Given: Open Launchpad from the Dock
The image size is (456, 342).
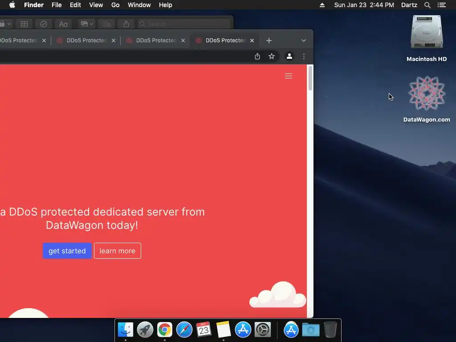Looking at the screenshot, I should [x=145, y=330].
